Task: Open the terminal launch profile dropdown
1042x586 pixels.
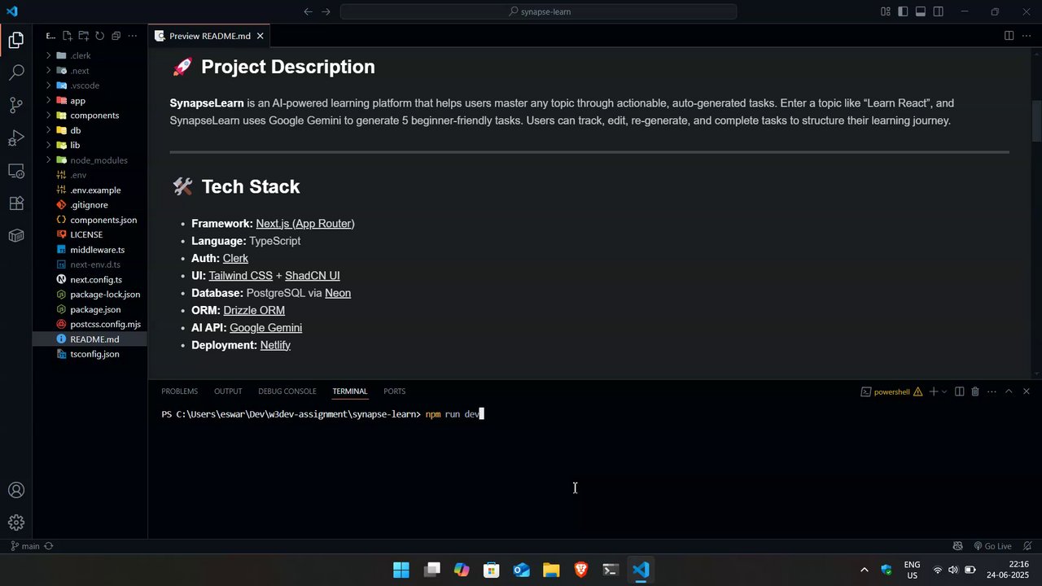Action: pos(944,391)
